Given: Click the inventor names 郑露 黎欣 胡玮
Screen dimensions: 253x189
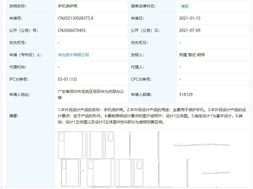Looking at the screenshot, I should (192, 55).
